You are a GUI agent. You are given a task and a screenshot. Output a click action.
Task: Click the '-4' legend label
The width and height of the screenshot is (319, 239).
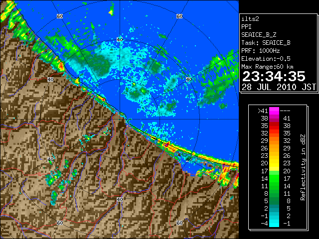(264, 224)
